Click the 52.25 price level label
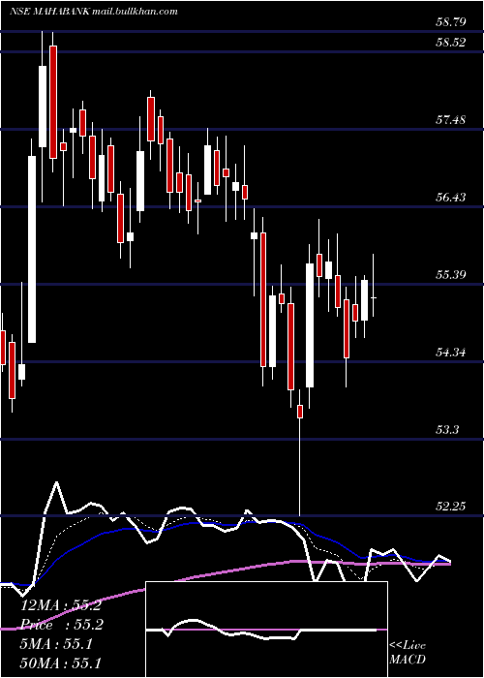 tap(451, 507)
